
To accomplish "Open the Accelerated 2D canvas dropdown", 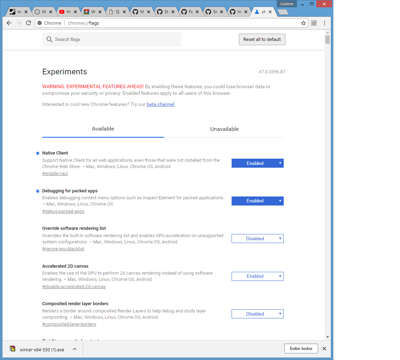I will coord(257,276).
